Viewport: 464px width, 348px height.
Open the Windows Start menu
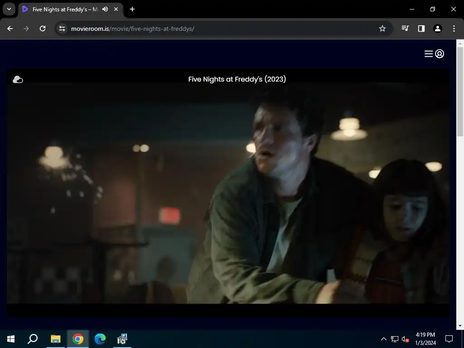click(11, 339)
